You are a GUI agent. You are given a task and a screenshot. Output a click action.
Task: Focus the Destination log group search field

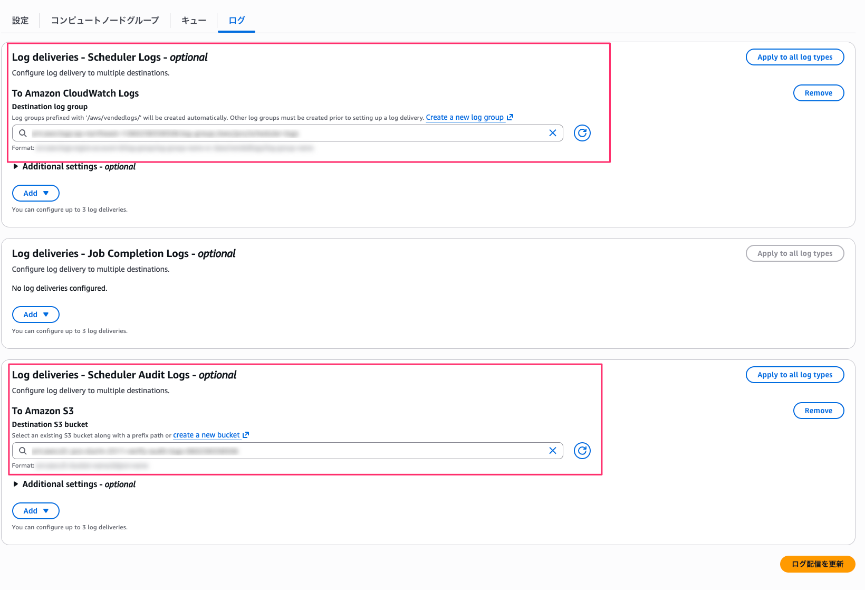[x=287, y=133]
